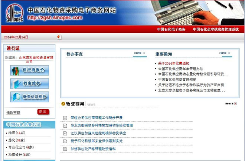Open 中国石化供应商年审管理办法 notice
Screen dimensions: 245x161
pos(181,69)
